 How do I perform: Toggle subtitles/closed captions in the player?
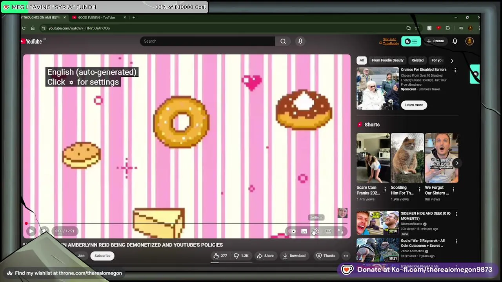(x=304, y=231)
